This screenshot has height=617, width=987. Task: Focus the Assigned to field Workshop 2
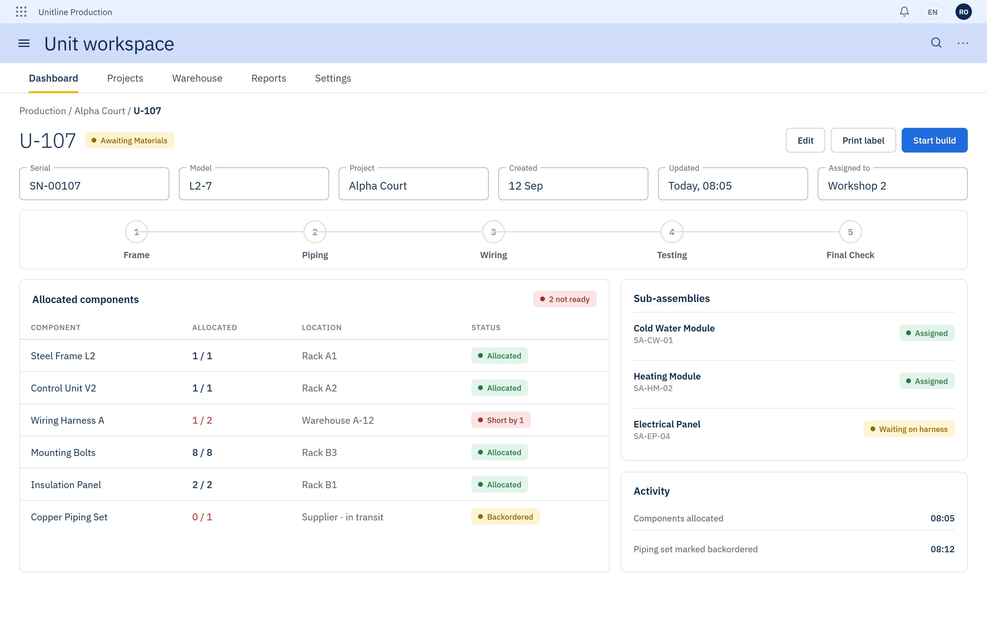892,184
